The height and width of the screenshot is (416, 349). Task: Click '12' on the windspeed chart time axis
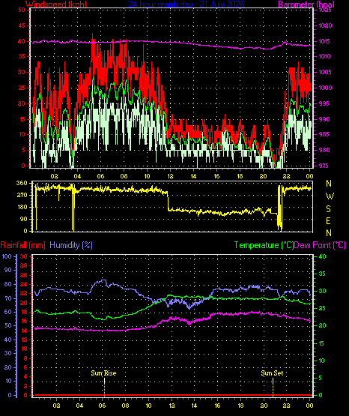[170, 176]
